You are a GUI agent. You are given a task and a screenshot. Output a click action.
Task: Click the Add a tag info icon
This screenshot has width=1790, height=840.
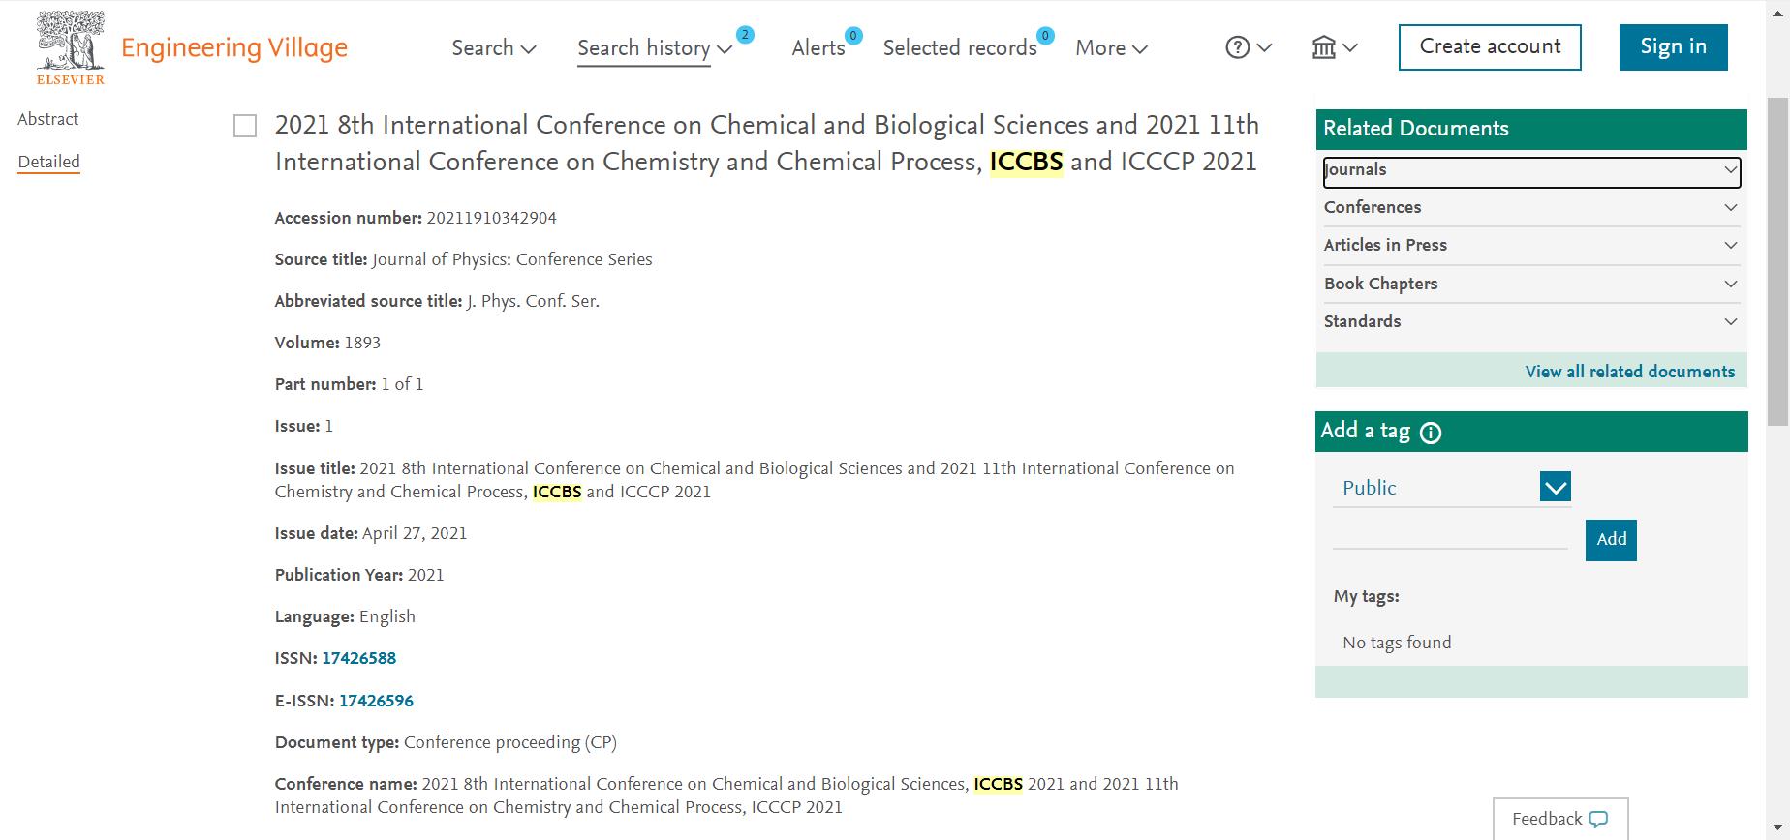(x=1431, y=433)
